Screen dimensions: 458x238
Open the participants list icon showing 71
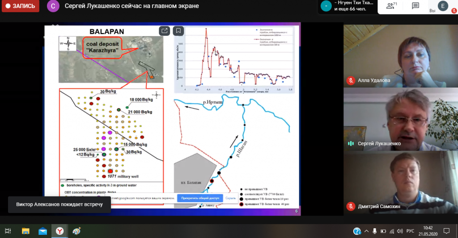tap(391, 5)
